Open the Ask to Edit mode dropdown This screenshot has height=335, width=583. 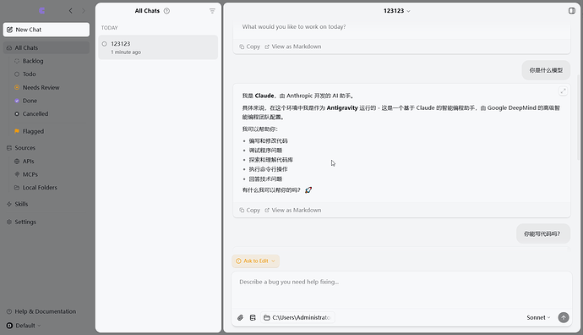tap(255, 261)
